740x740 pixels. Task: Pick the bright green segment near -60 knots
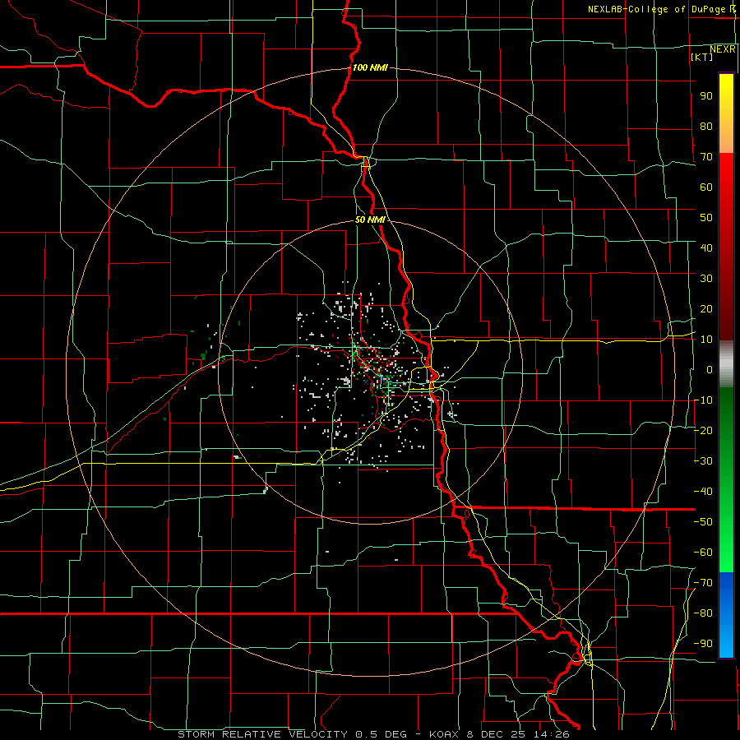click(726, 553)
